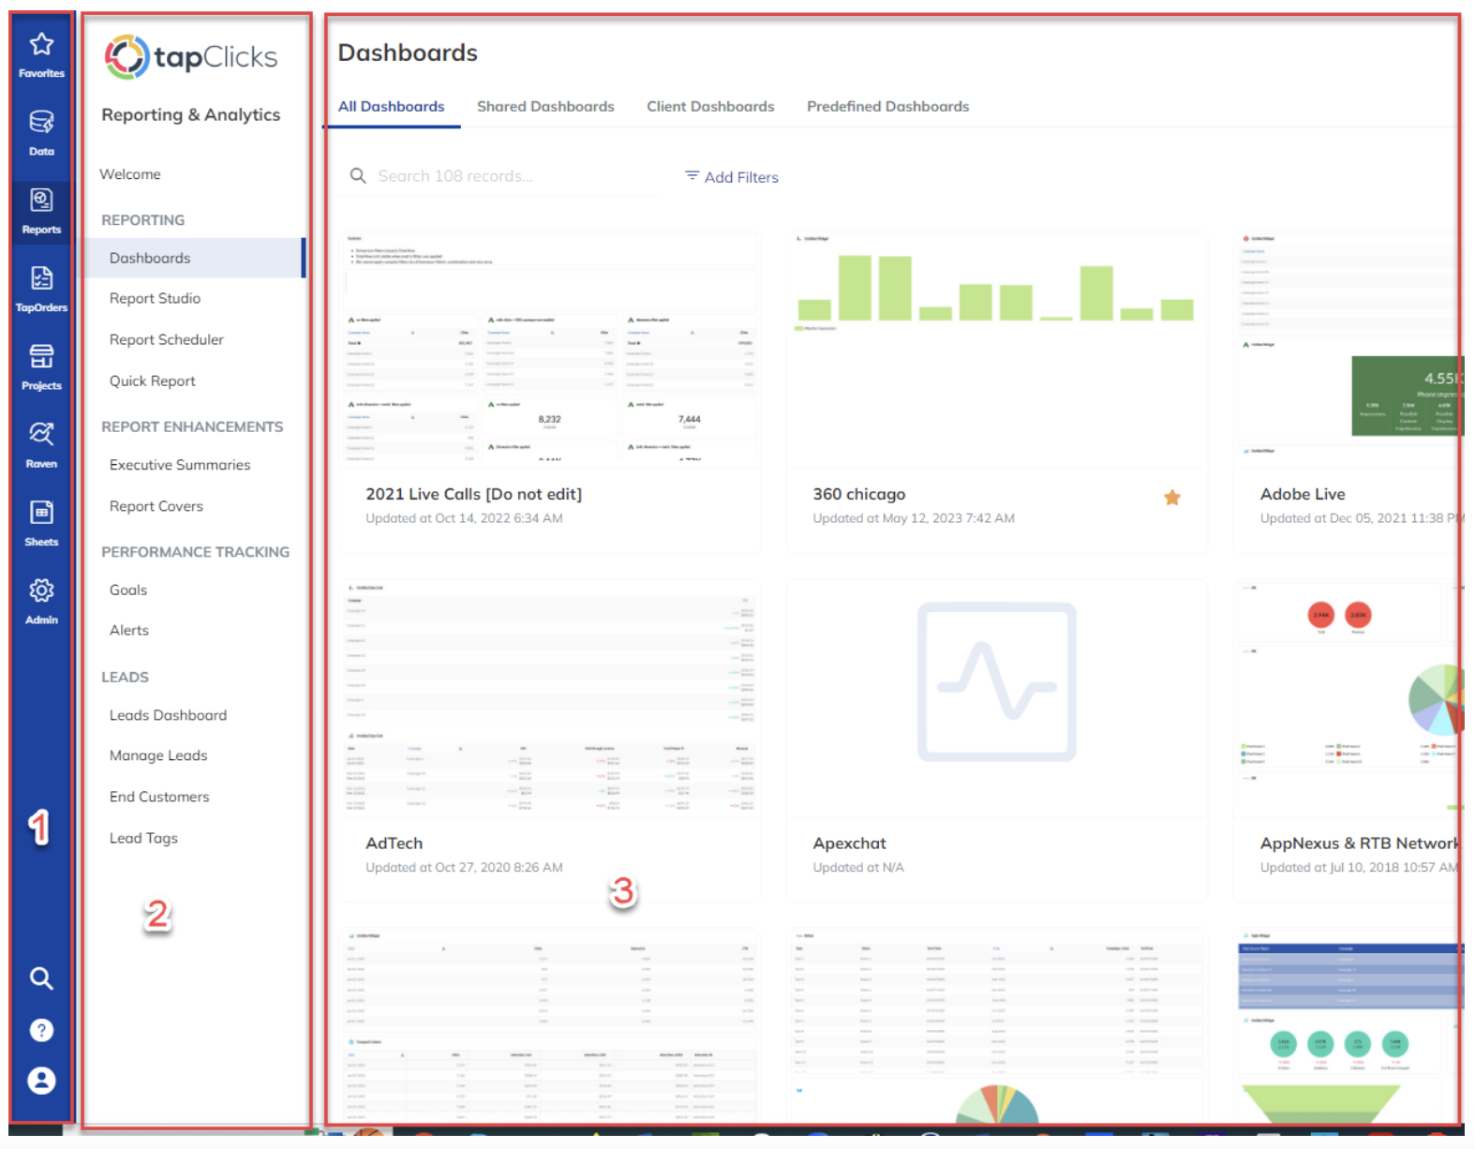Open the Raven module icon

tap(41, 444)
